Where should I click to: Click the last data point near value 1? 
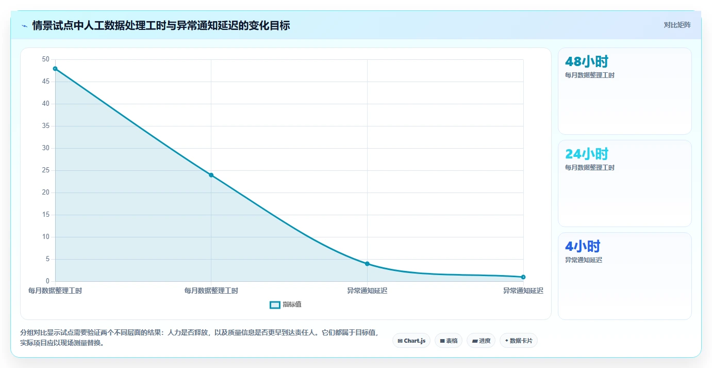[x=523, y=277]
